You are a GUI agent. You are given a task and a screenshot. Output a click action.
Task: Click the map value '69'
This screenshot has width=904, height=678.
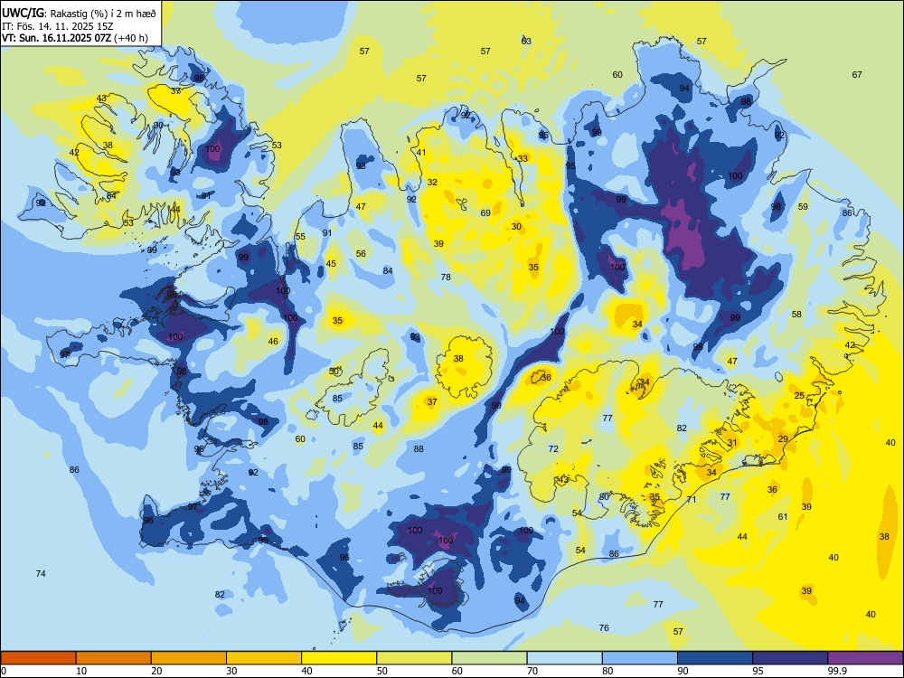485,212
